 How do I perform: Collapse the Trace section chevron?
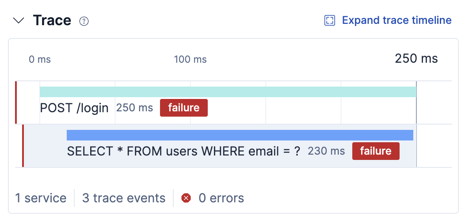point(19,21)
